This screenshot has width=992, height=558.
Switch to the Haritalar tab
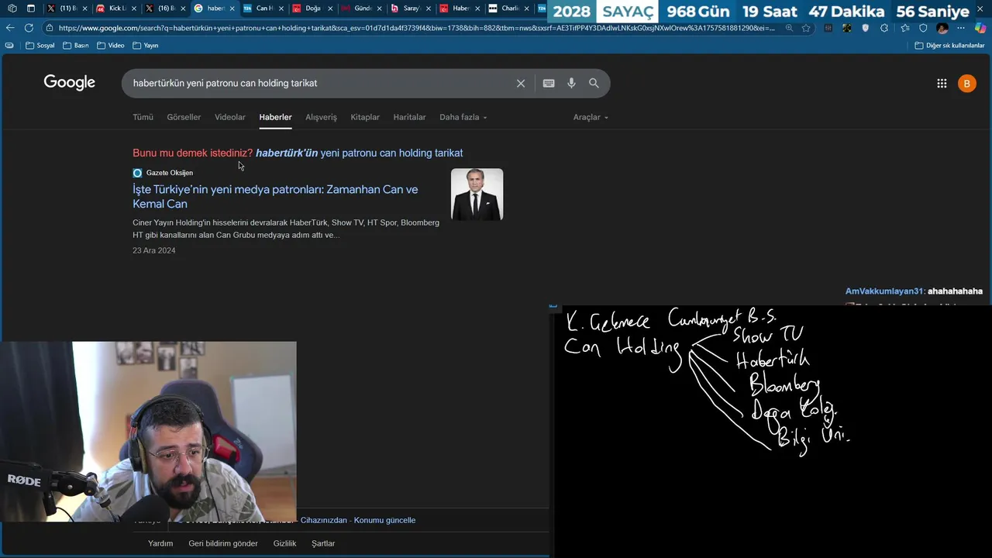409,117
